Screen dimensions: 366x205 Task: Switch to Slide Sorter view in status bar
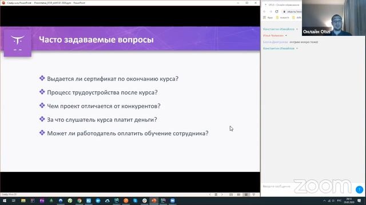coord(238,195)
